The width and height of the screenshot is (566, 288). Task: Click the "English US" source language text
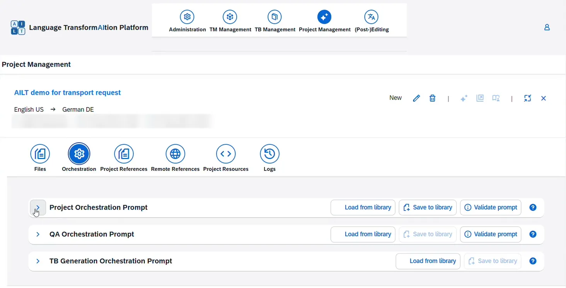(x=29, y=109)
